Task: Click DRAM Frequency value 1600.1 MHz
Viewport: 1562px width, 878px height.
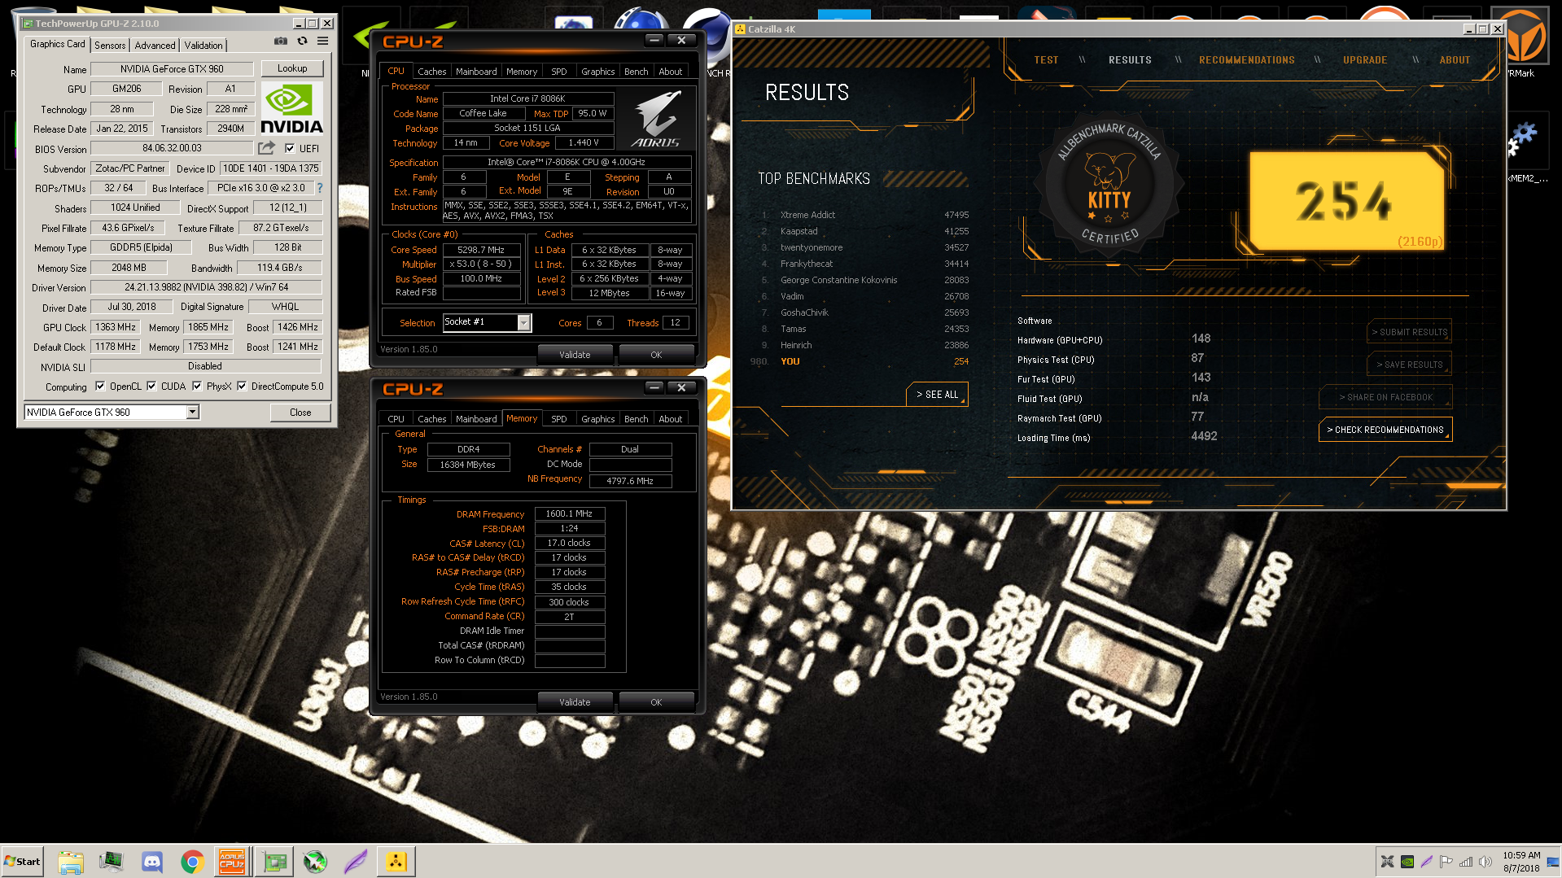Action: [x=569, y=513]
